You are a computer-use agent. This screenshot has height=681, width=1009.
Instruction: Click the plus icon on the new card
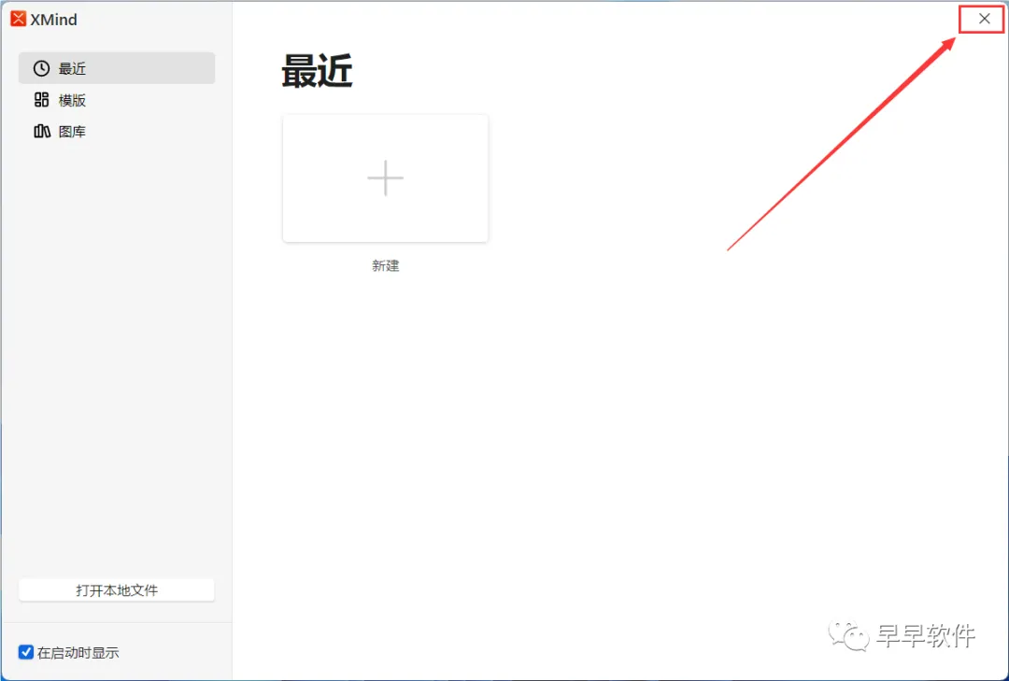tap(385, 177)
